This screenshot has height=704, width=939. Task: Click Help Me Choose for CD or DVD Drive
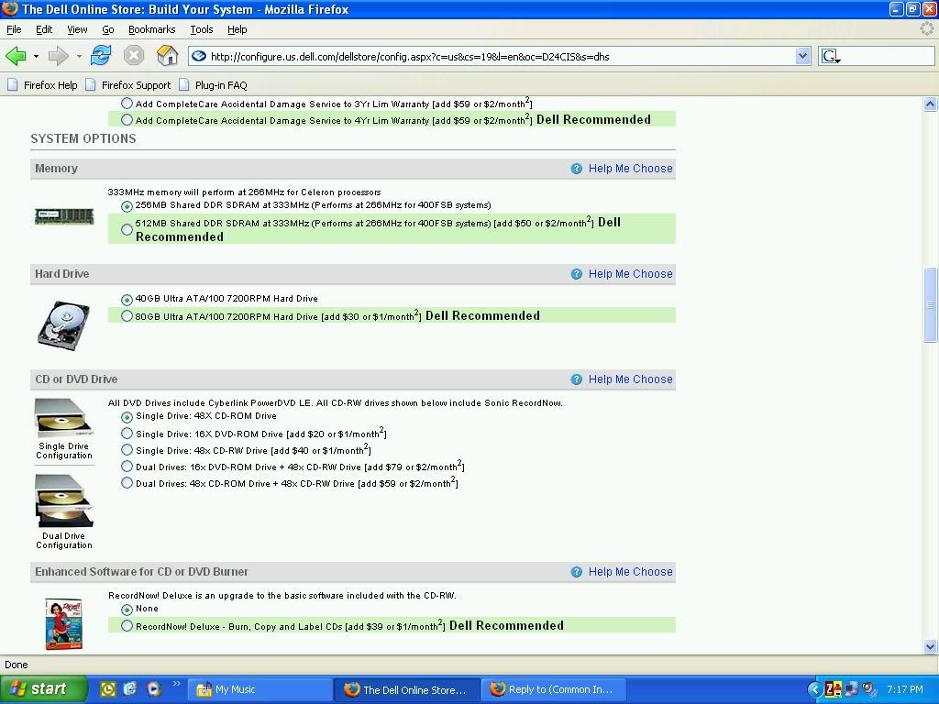click(x=630, y=379)
